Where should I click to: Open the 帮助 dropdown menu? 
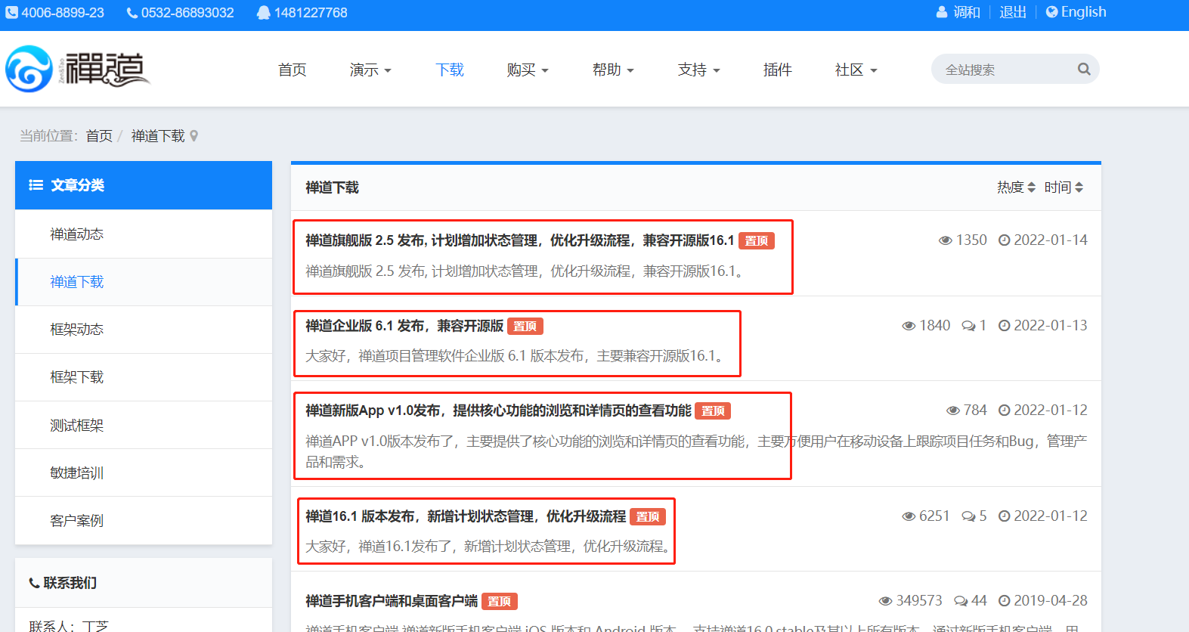click(x=613, y=70)
